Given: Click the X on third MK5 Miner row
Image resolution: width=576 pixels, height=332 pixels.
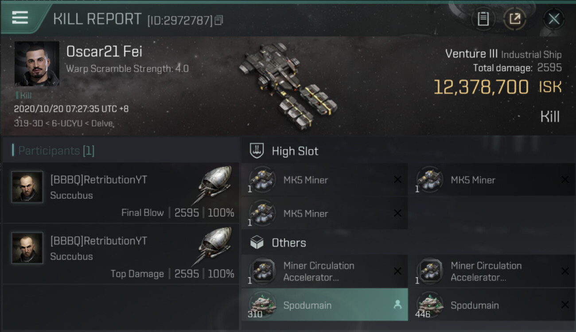Looking at the screenshot, I should click(397, 213).
